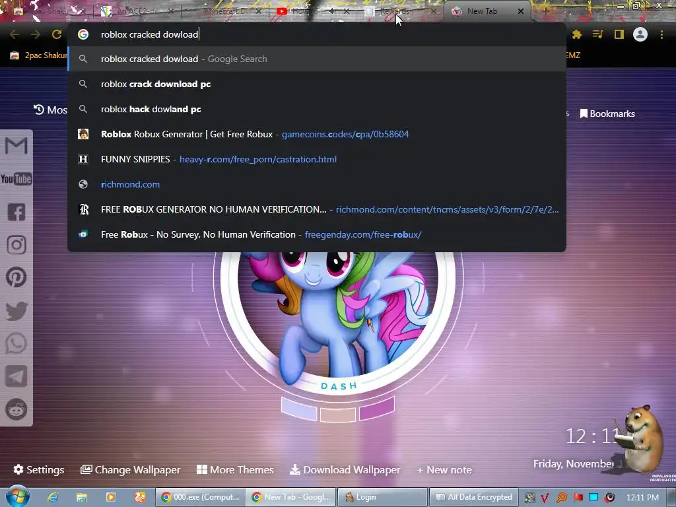
Task: Click Change Wallpaper
Action: (130, 469)
